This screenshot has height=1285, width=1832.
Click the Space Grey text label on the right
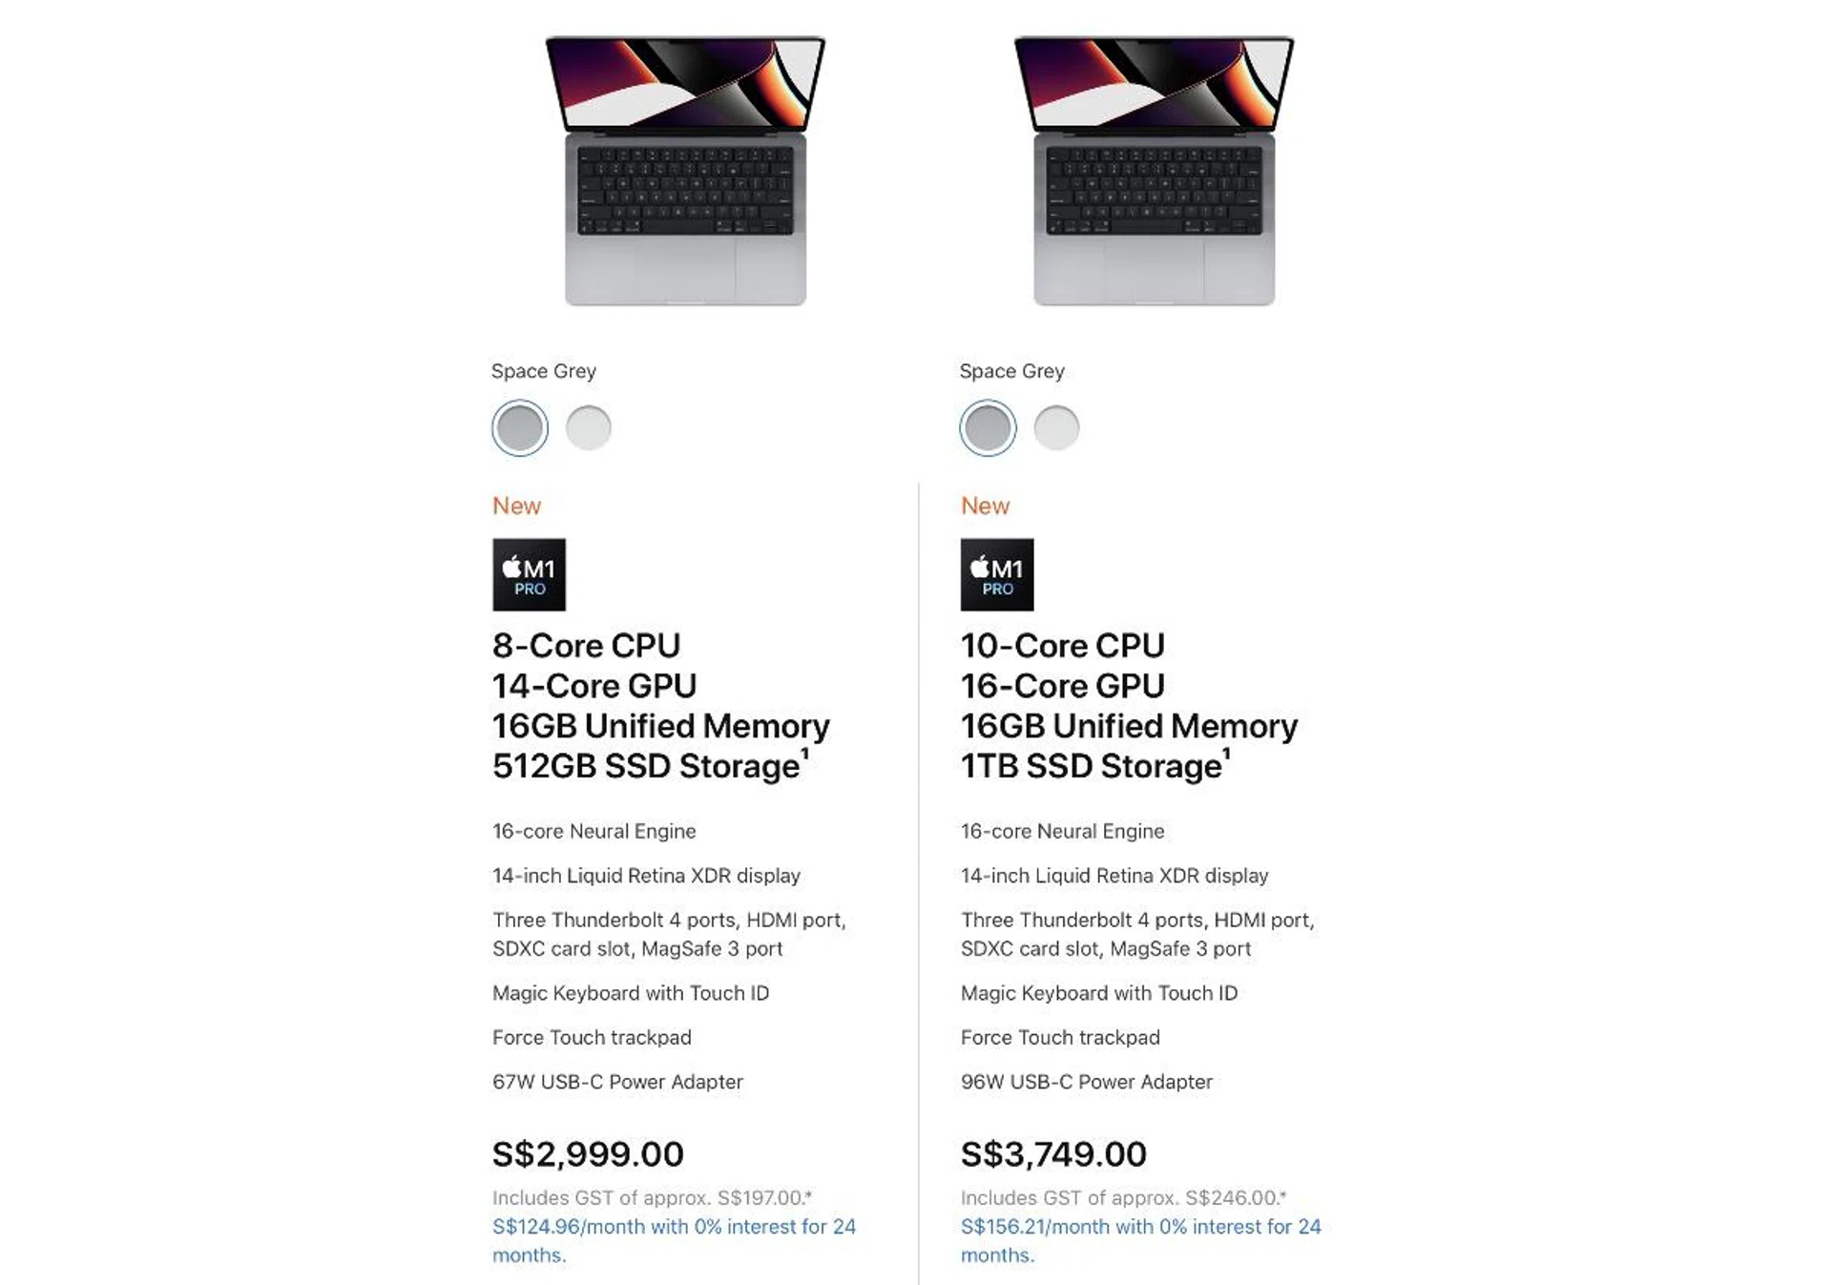1011,371
